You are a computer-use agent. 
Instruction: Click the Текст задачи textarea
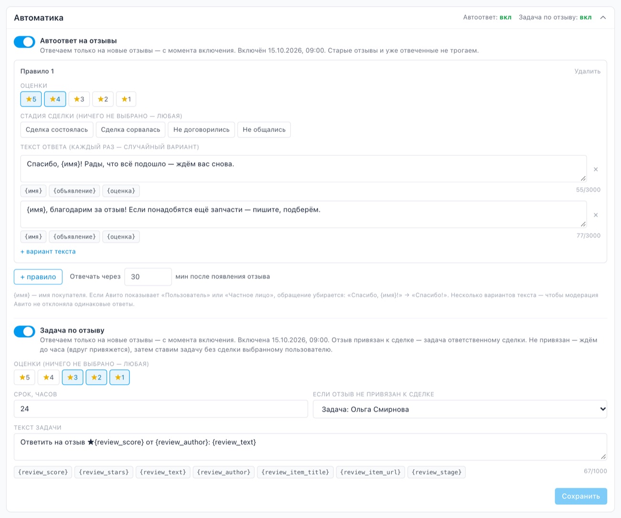(x=310, y=447)
